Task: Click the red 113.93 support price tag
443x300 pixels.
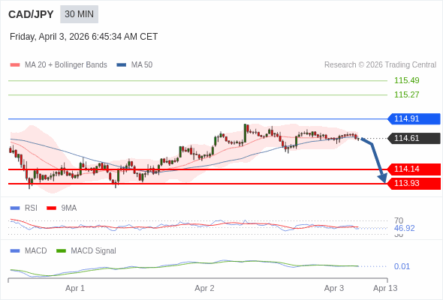Action: click(x=414, y=184)
